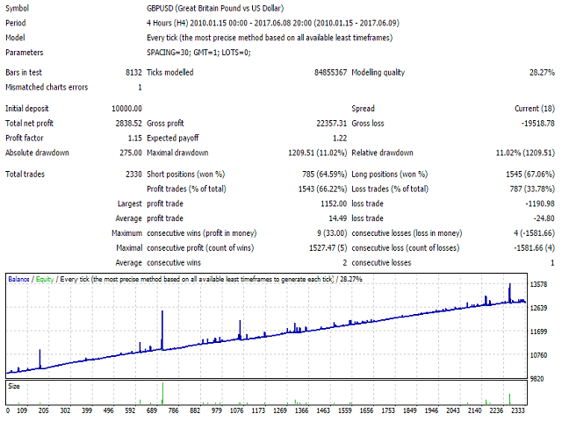Click the Total net profit value 2838.52
The width and height of the screenshot is (562, 421).
[x=123, y=124]
